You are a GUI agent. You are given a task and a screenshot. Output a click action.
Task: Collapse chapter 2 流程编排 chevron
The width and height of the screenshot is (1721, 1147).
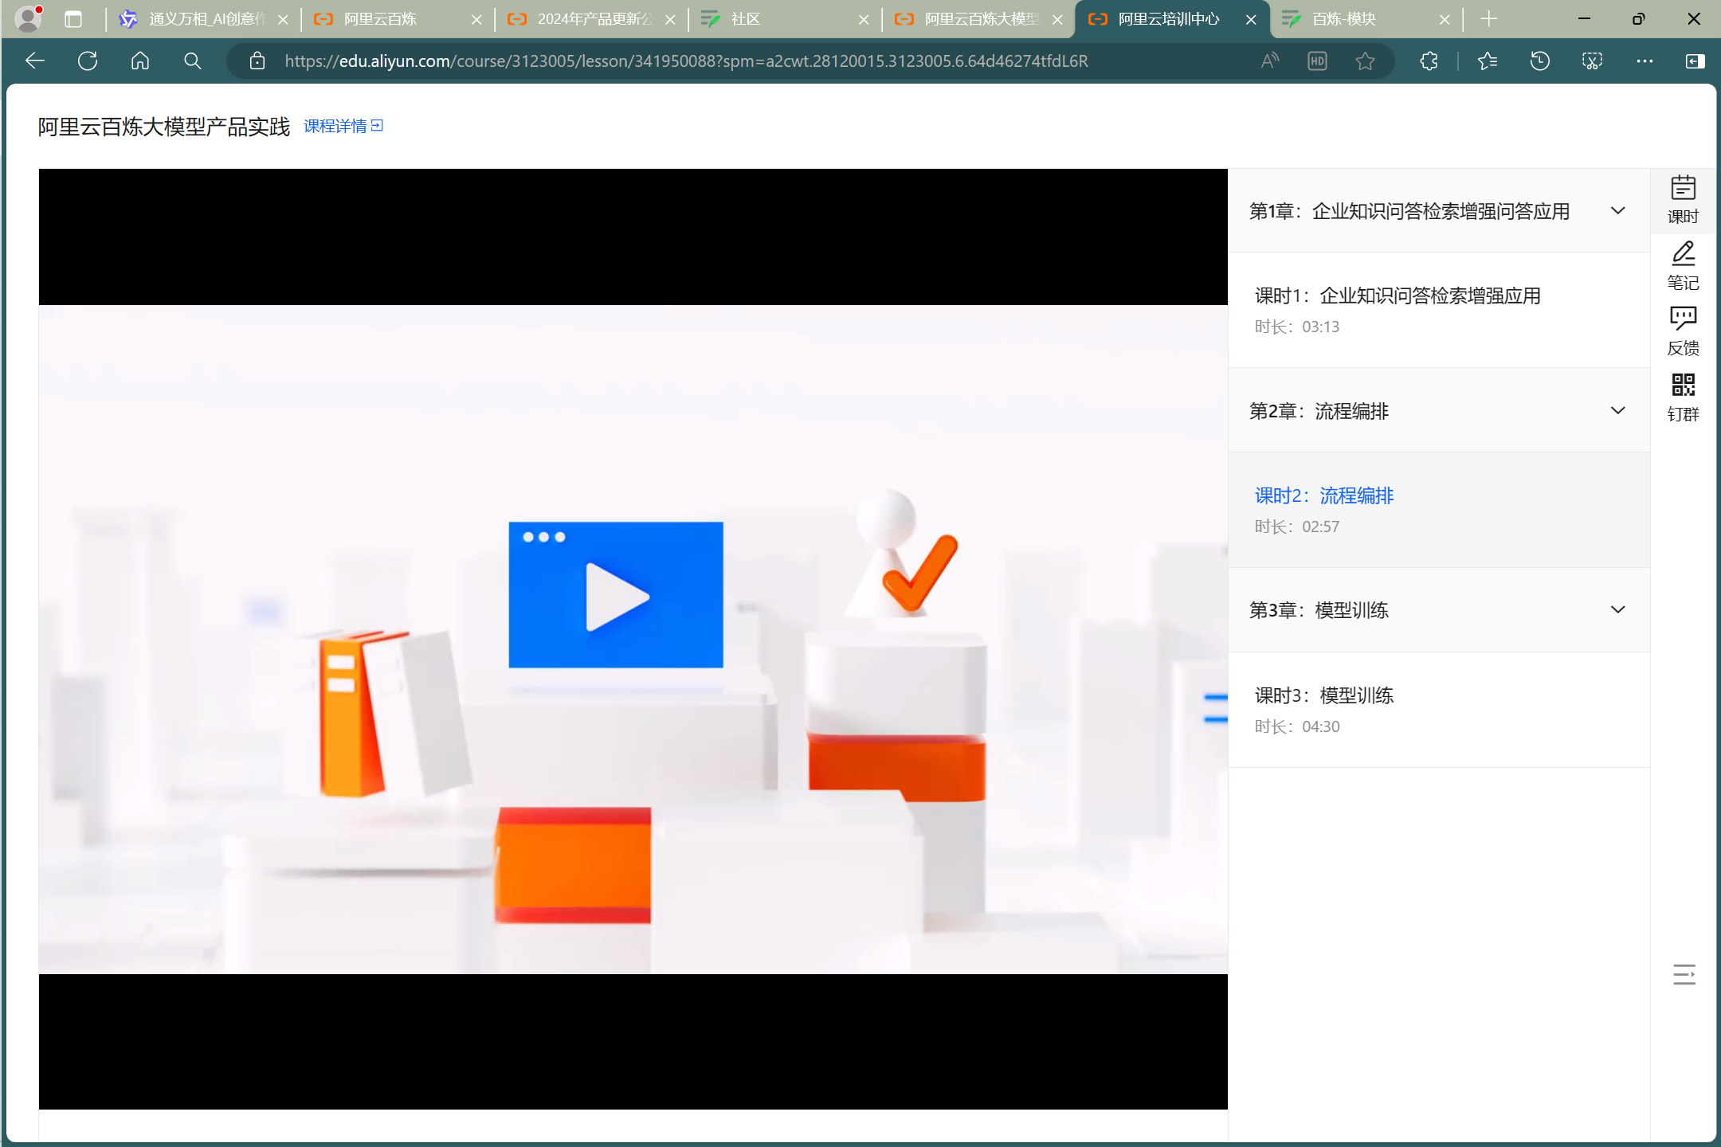(1617, 410)
